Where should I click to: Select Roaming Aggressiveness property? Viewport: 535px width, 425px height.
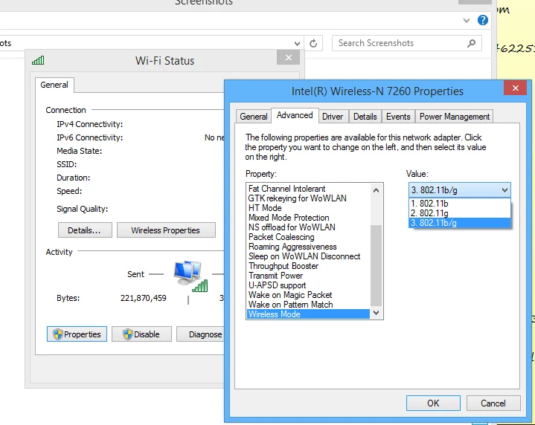click(308, 247)
